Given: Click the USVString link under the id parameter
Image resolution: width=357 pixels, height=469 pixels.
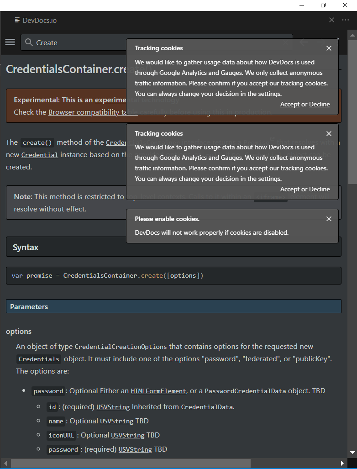Looking at the screenshot, I should point(113,407).
